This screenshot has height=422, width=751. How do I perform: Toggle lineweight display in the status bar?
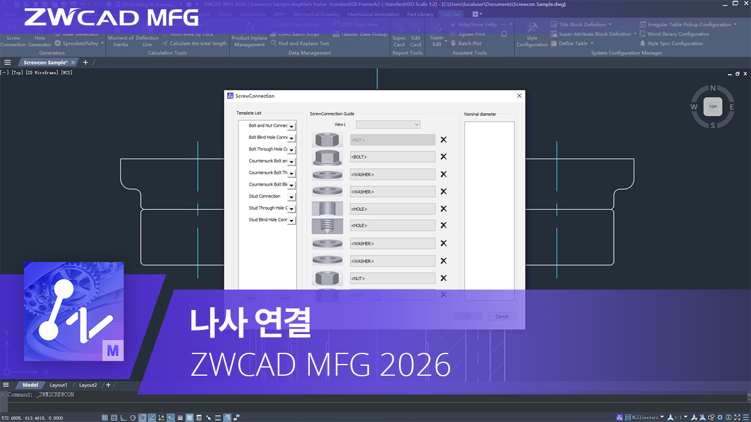[180, 417]
